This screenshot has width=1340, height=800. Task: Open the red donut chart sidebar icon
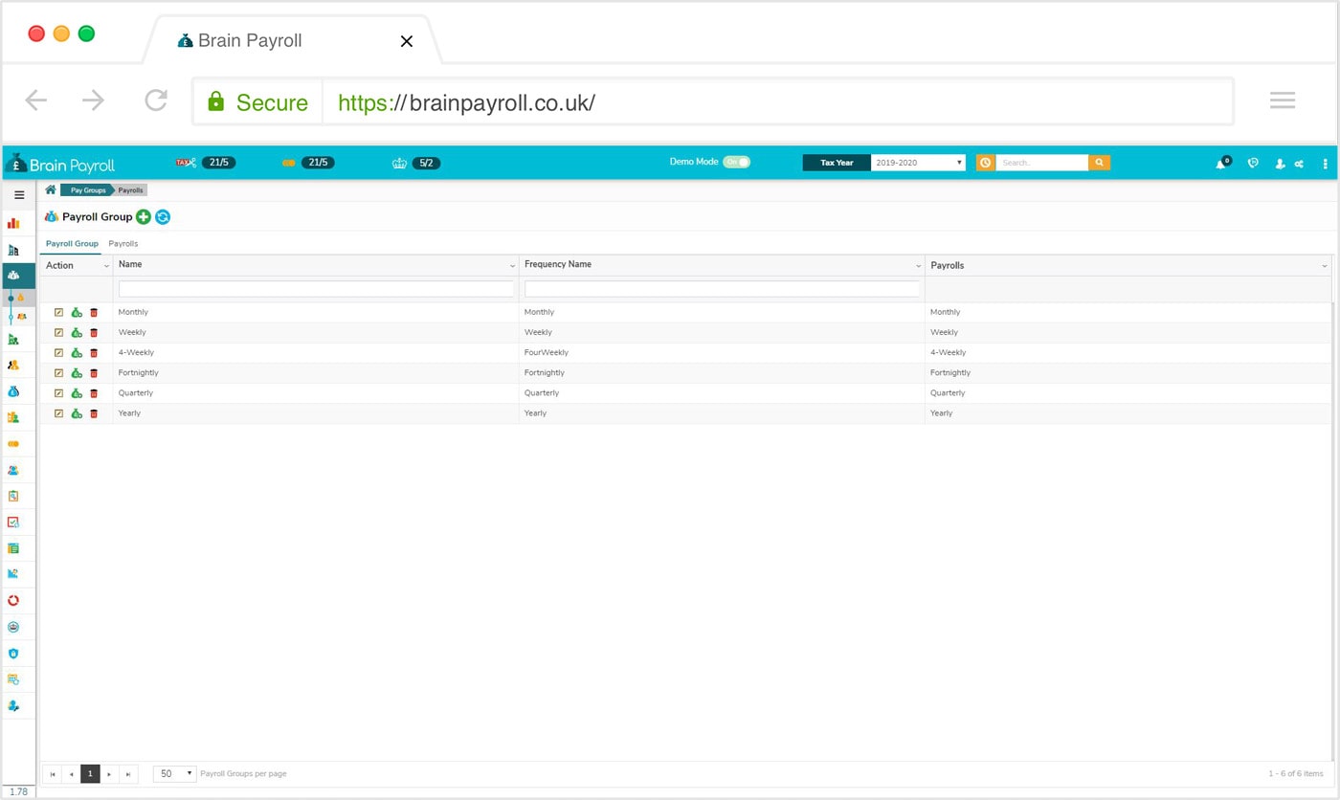pyautogui.click(x=13, y=600)
